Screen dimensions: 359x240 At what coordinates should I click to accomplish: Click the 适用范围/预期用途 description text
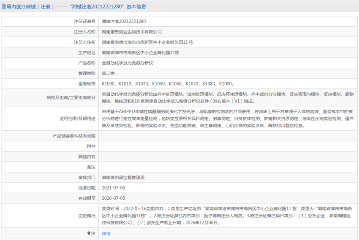(227, 119)
